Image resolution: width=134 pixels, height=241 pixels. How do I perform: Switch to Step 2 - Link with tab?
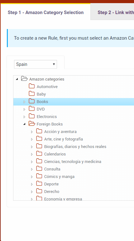pos(115,12)
